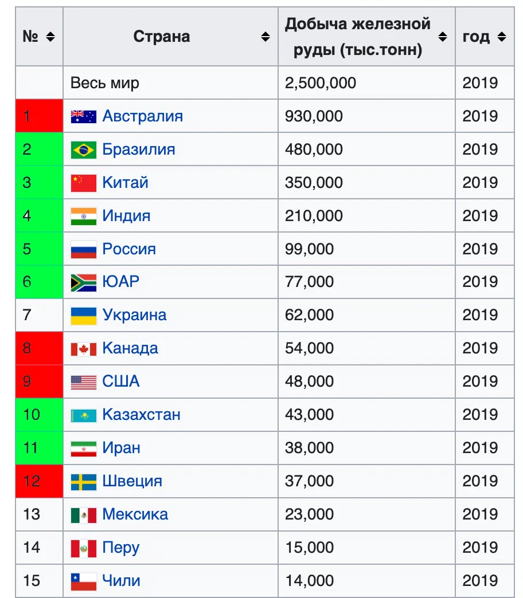The height and width of the screenshot is (598, 523).
Task: Click the red rank cell number 1
Action: click(40, 116)
